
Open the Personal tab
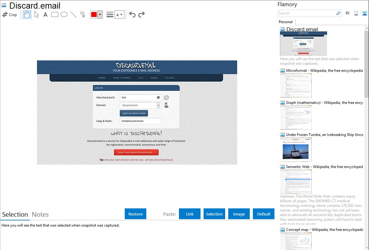286,22
